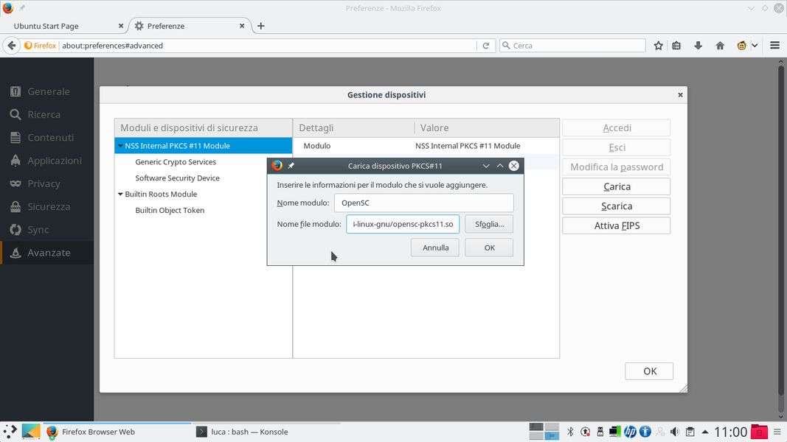Click the bookmark star icon in toolbar
The image size is (787, 442).
[659, 46]
